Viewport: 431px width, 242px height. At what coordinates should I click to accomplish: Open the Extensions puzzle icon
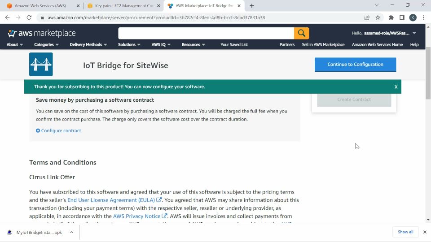391,17
